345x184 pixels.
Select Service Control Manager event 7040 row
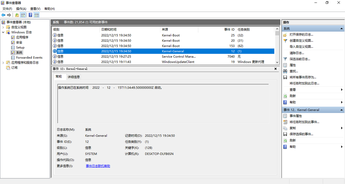click(163, 56)
